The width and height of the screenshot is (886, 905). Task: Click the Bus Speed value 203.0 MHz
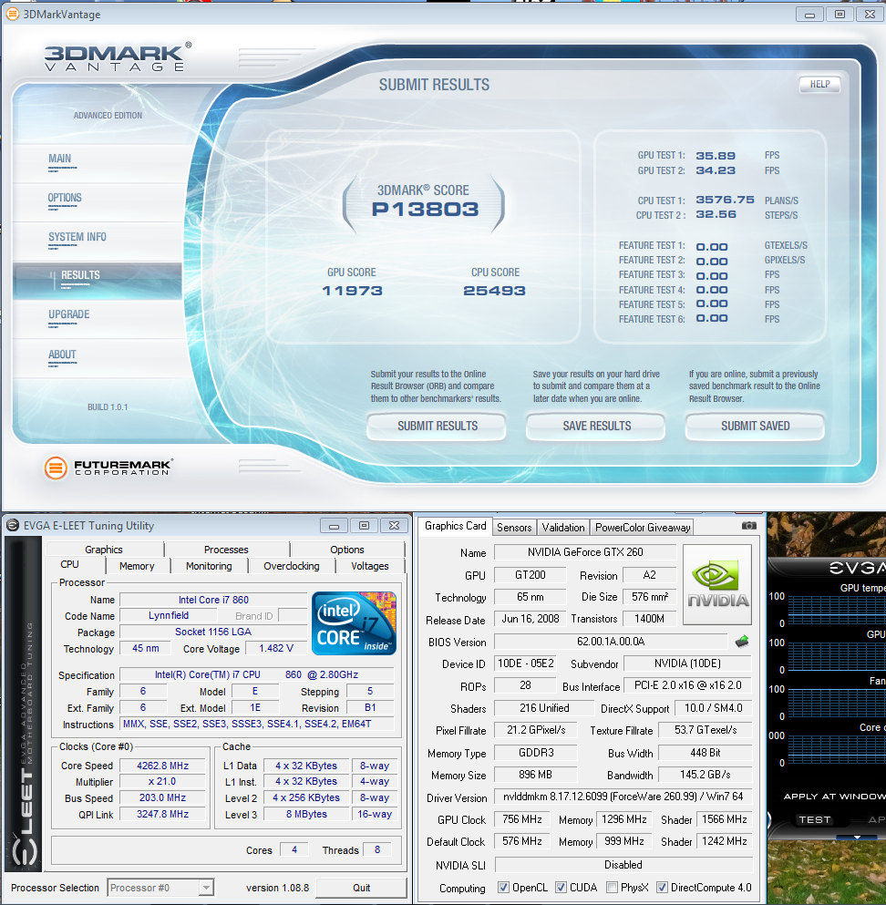[163, 797]
